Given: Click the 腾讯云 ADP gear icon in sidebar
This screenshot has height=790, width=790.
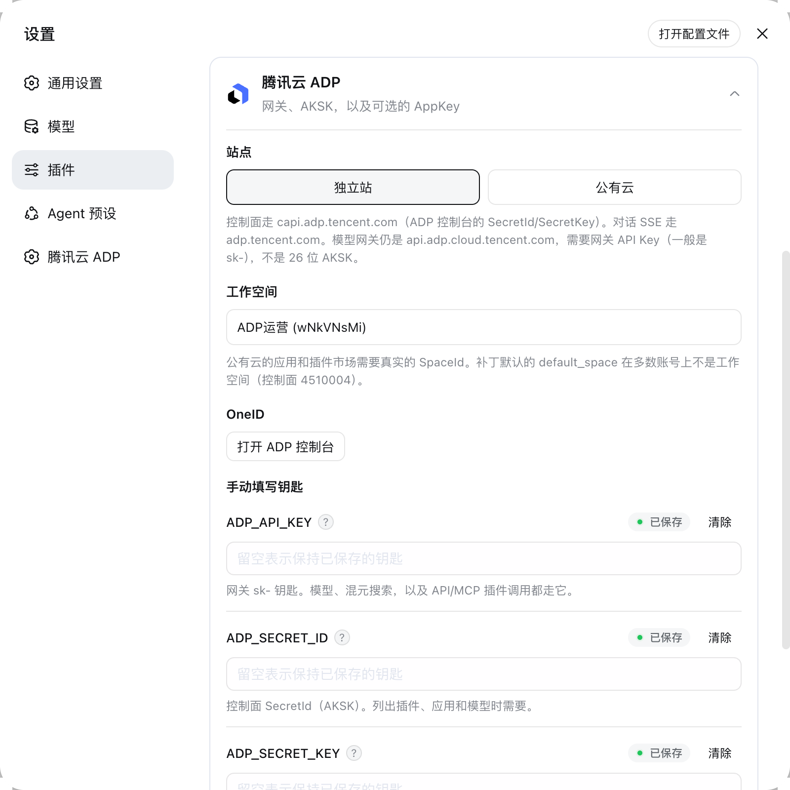Looking at the screenshot, I should point(32,257).
